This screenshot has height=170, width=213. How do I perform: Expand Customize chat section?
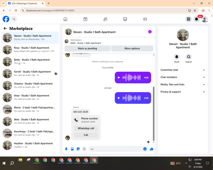[183, 70]
